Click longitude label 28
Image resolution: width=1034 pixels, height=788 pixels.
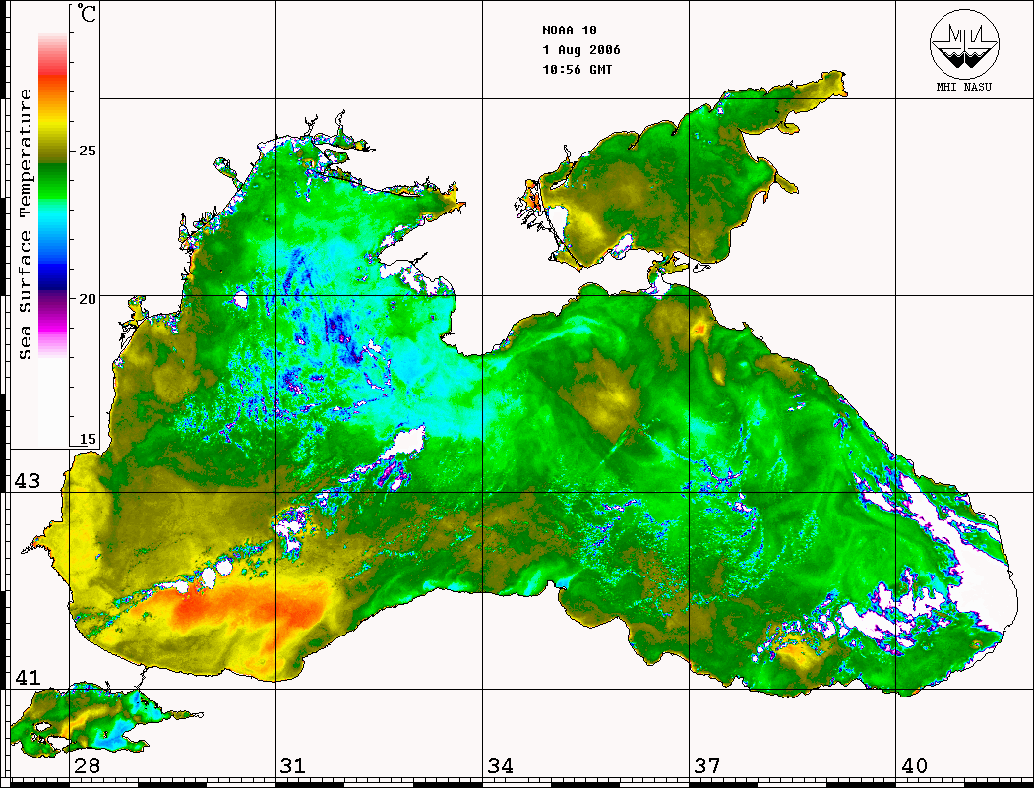87,766
